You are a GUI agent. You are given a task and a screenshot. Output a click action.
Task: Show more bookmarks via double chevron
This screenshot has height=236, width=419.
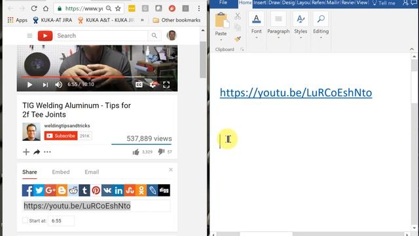click(x=142, y=20)
